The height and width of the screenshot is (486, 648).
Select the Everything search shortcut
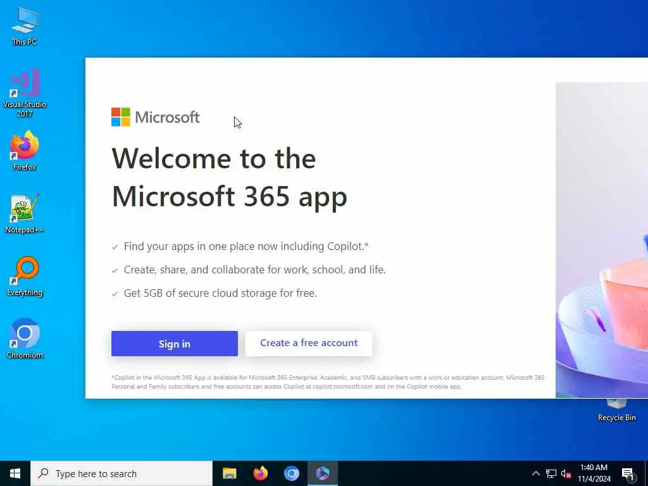[25, 277]
